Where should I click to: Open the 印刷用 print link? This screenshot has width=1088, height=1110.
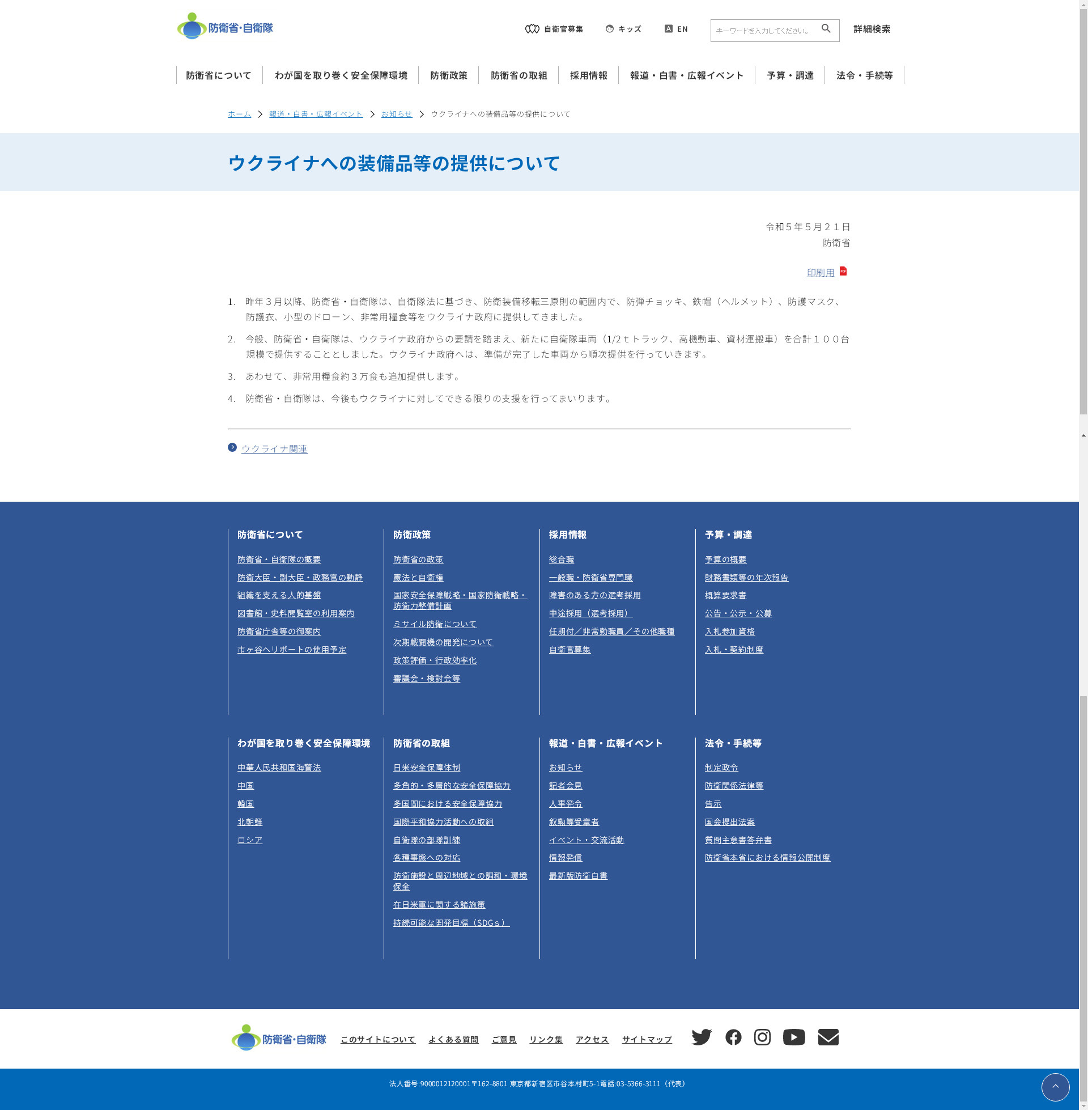[x=821, y=273]
